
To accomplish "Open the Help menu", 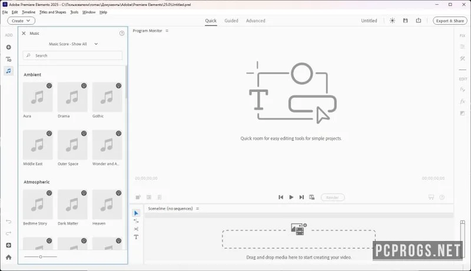I will point(104,12).
